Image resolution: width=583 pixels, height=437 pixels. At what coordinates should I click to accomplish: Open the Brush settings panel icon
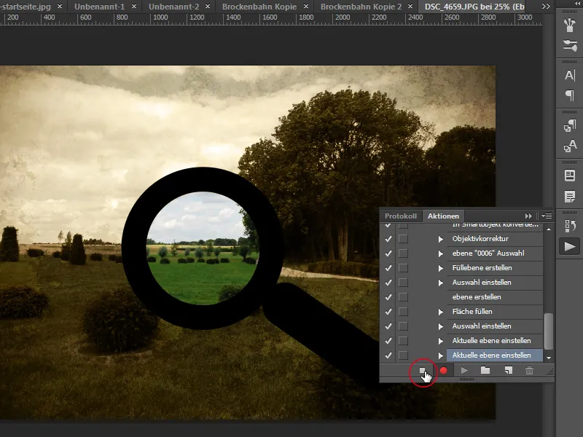570,45
